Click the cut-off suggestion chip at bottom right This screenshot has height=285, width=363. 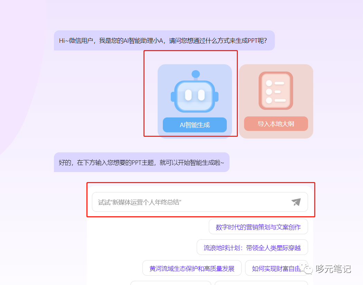[x=261, y=283]
